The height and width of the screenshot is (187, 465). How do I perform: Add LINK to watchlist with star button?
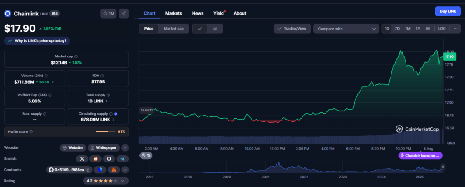pyautogui.click(x=108, y=13)
